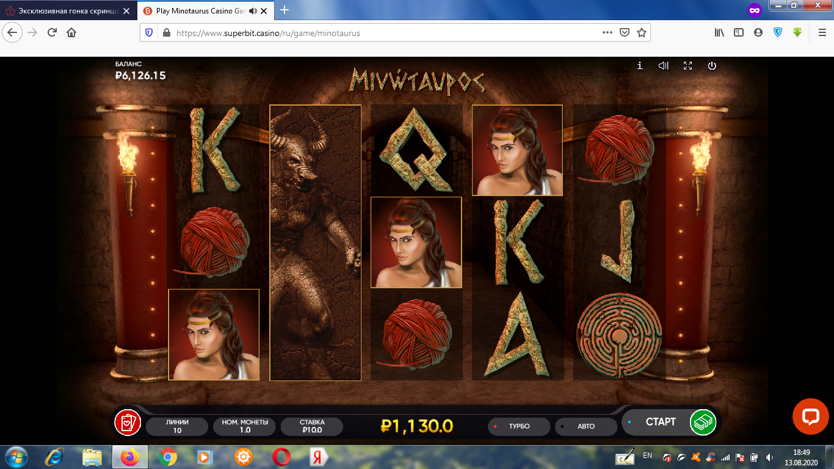Open the coin denomination selector

pos(244,426)
